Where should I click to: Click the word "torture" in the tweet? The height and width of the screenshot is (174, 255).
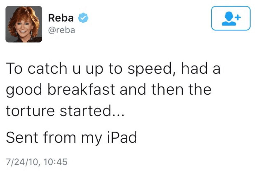[31, 111]
